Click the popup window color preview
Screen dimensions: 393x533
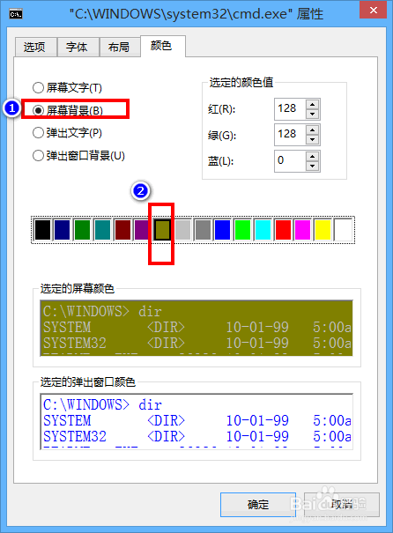click(x=196, y=421)
